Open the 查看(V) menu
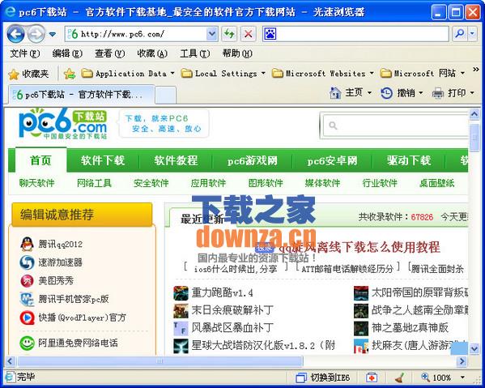 tap(109, 53)
